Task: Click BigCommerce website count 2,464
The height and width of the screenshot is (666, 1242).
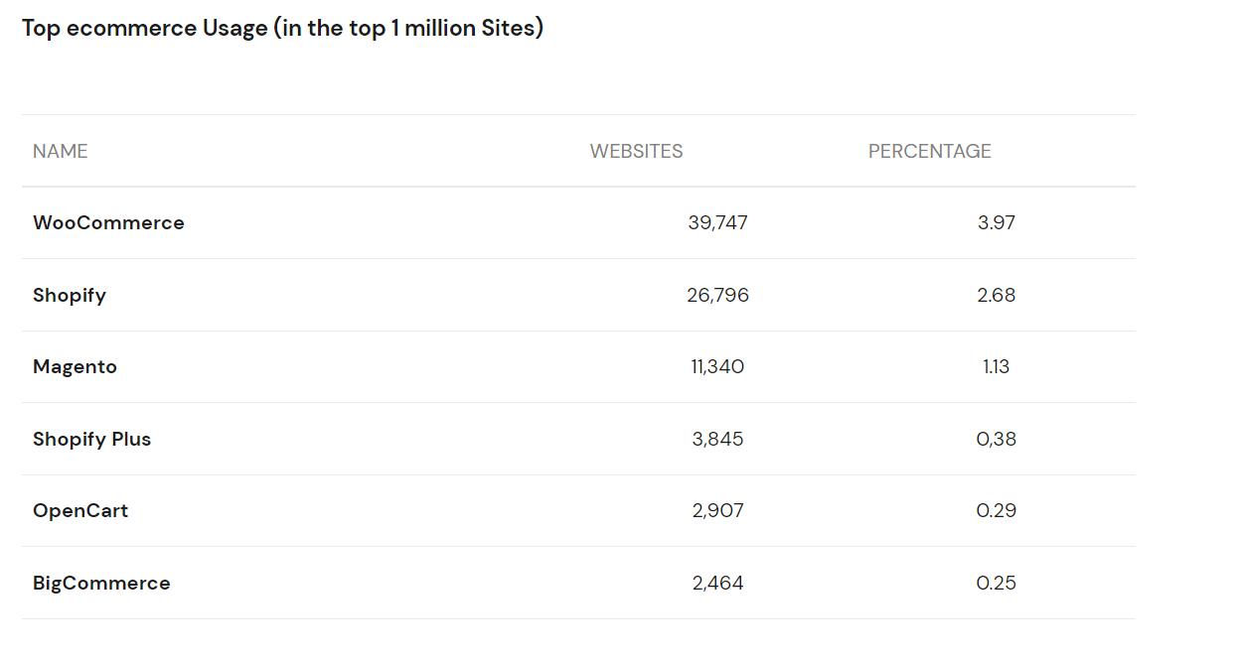Action: [717, 583]
